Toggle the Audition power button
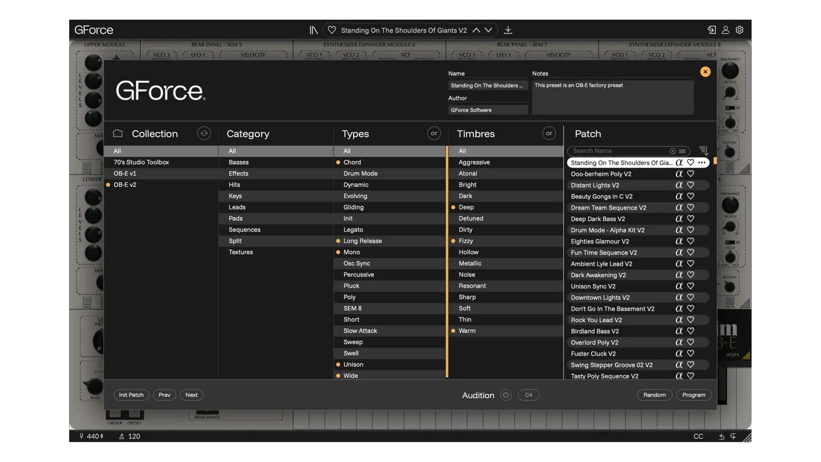 [506, 395]
